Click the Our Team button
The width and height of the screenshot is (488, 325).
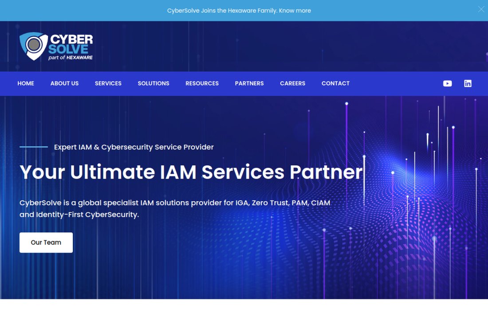coord(46,242)
